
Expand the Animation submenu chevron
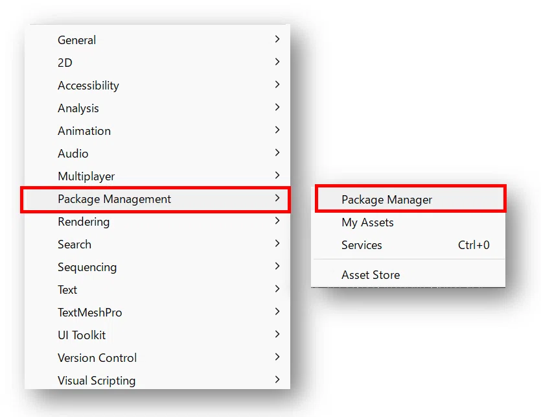[x=277, y=130]
